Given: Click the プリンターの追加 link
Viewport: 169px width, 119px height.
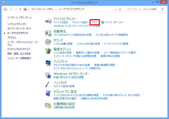Looking at the screenshot, I should (x=80, y=22).
